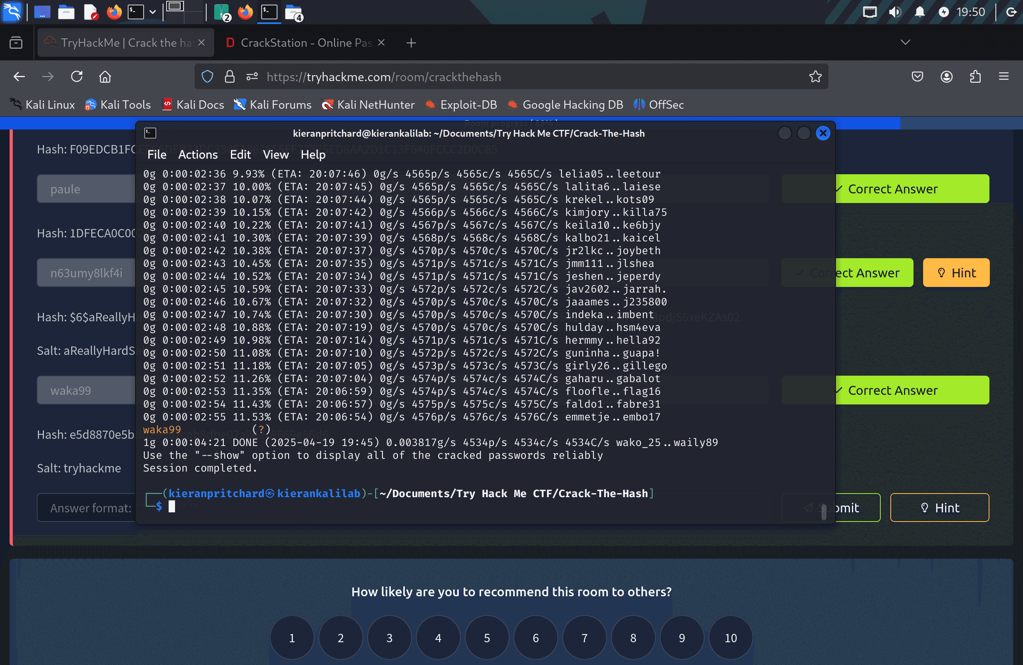Open the terminal Edit menu

[240, 155]
